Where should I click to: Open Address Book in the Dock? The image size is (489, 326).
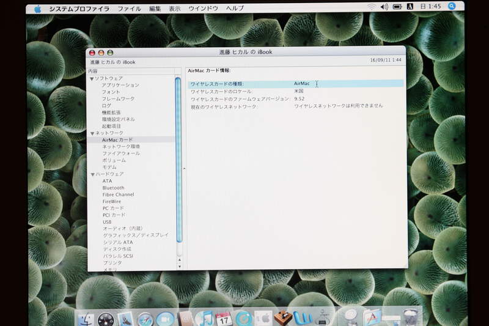(x=186, y=319)
